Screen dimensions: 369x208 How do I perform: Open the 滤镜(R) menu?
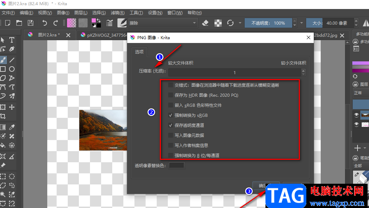click(118, 13)
